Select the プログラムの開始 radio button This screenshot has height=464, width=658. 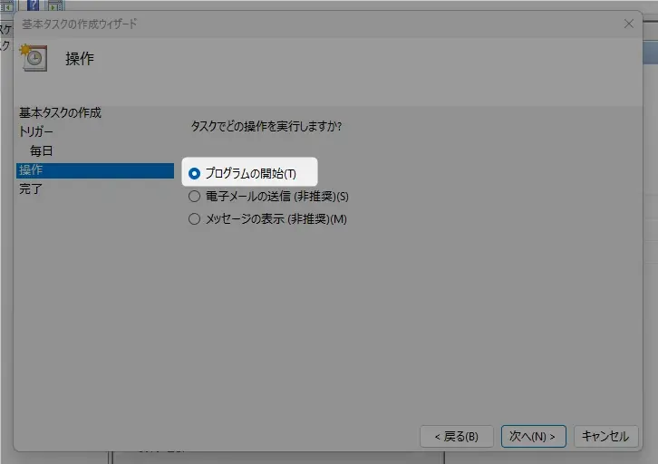click(x=194, y=174)
